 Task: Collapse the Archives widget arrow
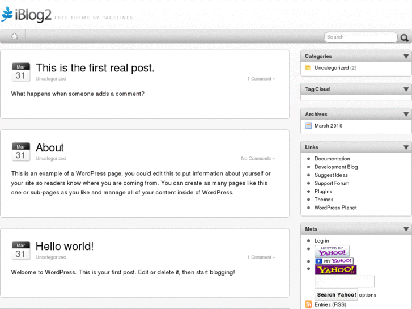[406, 114]
